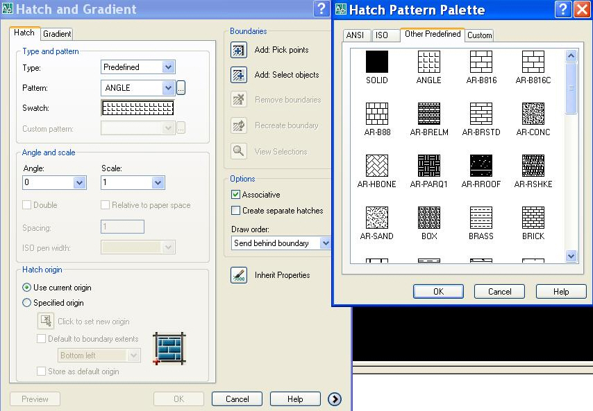Click the round expand arrow for more options
Image resolution: width=593 pixels, height=411 pixels.
tap(335, 399)
